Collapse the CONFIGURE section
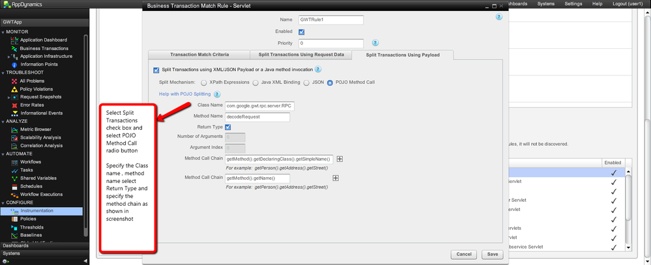 3,202
